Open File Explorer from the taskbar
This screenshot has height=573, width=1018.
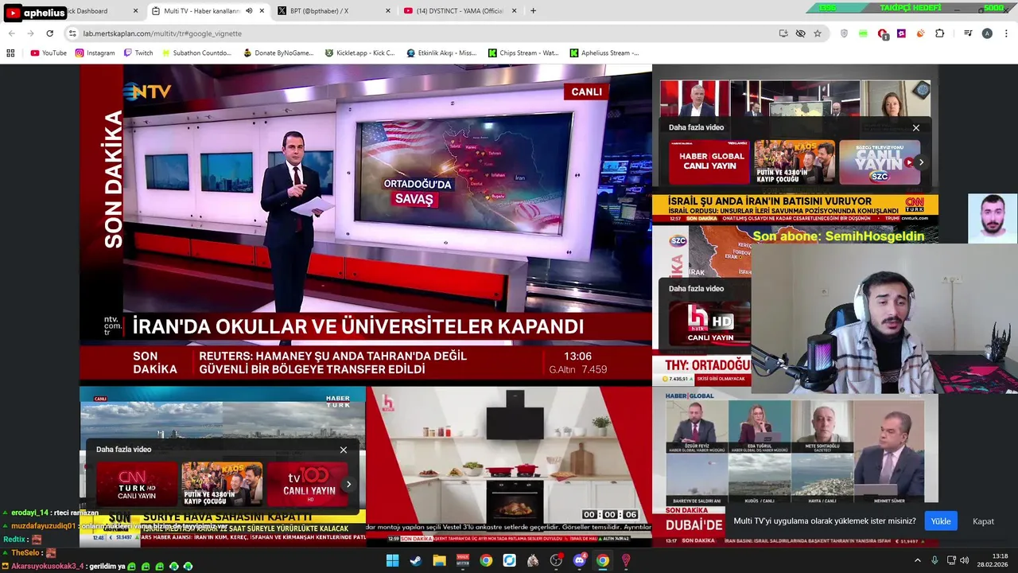(x=439, y=560)
